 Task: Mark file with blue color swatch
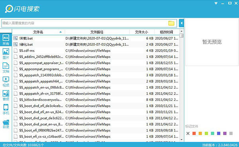click(219, 133)
